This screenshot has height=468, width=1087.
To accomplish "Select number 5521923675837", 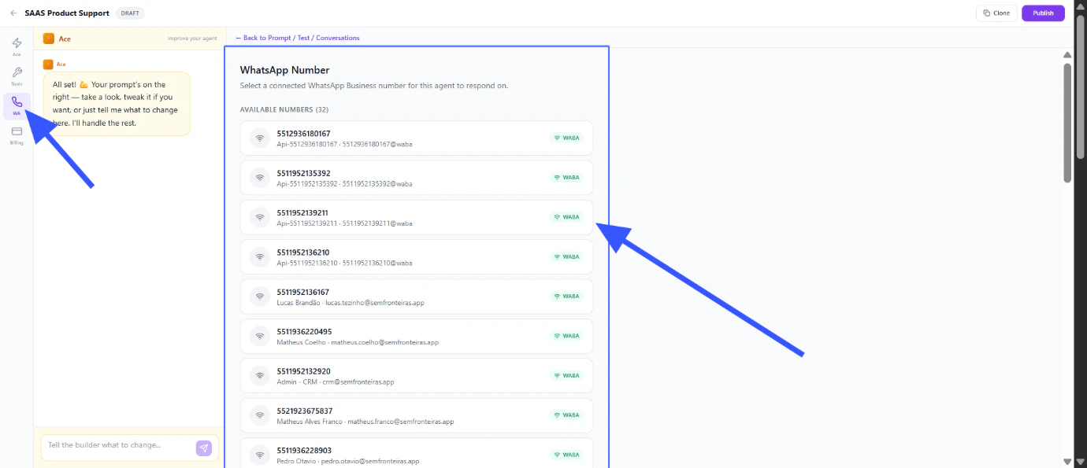I will (x=417, y=415).
